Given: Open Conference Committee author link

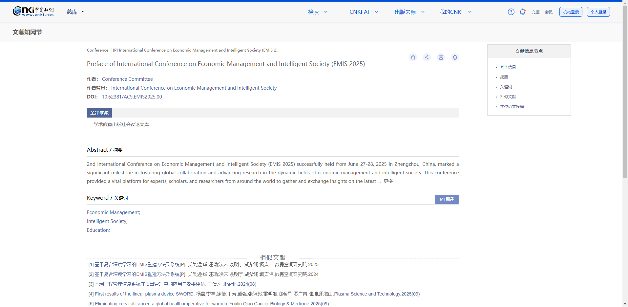Looking at the screenshot, I should click(127, 79).
